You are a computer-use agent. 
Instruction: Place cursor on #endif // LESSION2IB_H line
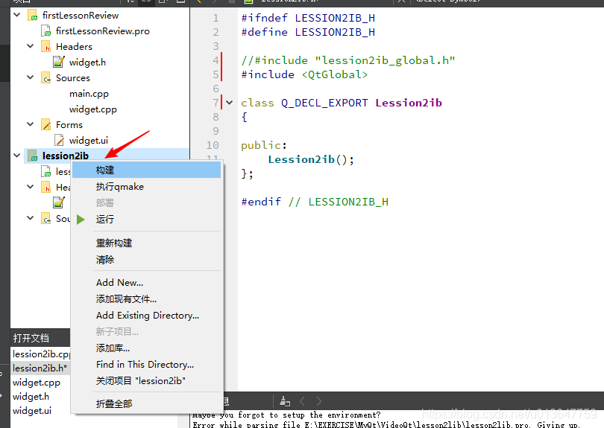[315, 202]
